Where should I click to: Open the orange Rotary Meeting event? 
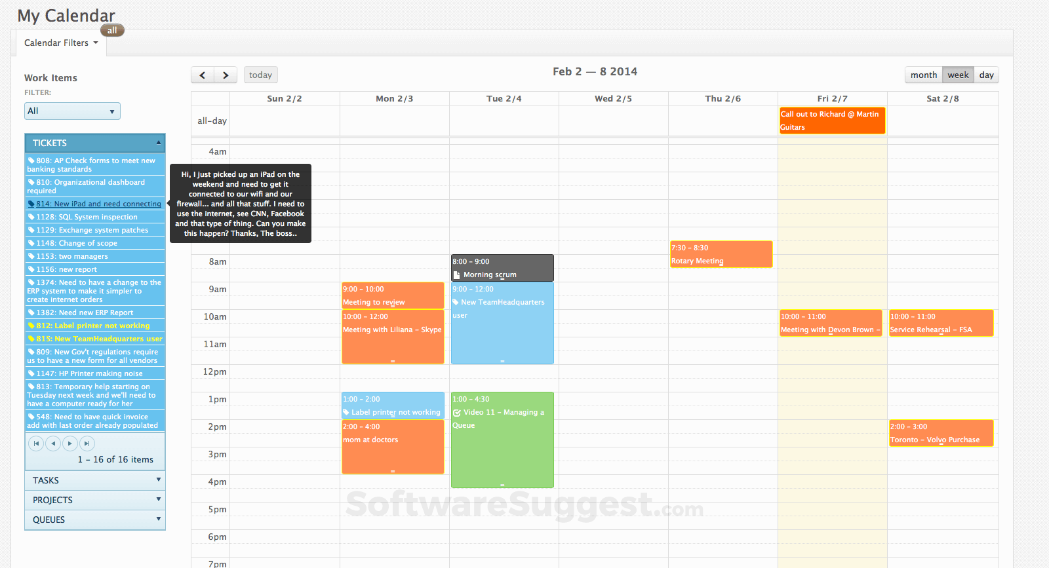pos(721,254)
